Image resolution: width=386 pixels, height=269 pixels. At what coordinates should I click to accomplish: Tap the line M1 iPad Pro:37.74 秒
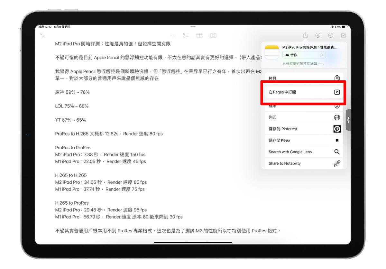100,189
